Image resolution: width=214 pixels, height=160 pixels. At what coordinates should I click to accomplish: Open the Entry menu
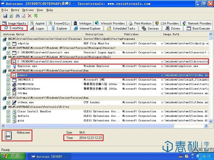15,10
